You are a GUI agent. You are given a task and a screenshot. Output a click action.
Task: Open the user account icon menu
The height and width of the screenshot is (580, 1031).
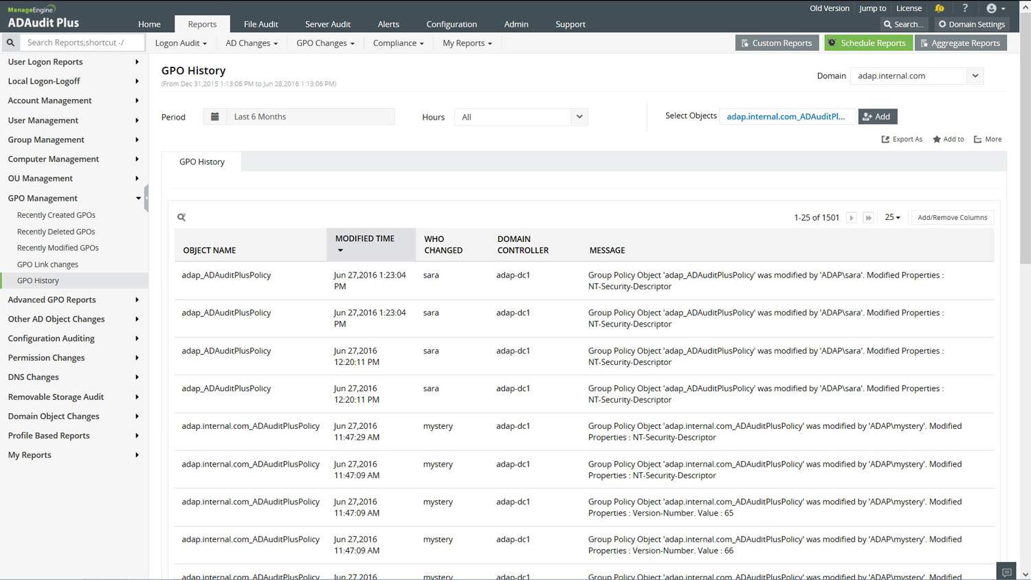click(x=995, y=8)
